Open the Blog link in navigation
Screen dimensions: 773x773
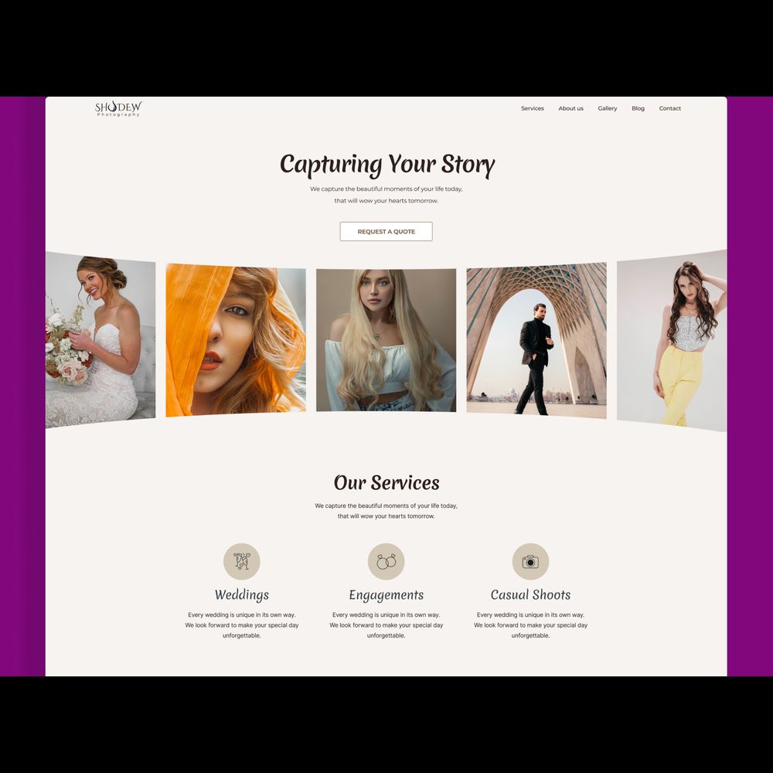[x=638, y=108]
